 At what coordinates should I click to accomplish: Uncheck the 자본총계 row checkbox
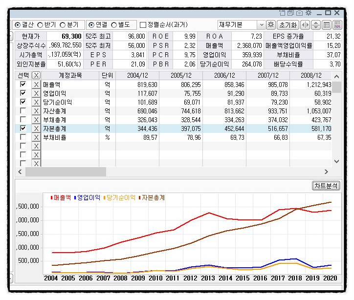tap(23, 128)
